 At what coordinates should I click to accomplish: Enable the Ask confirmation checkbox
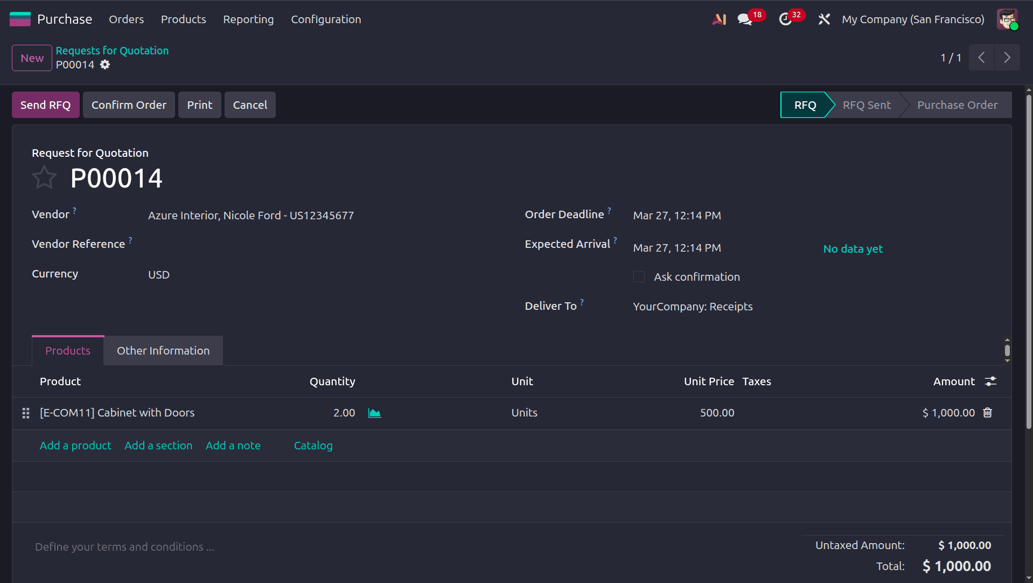coord(639,276)
